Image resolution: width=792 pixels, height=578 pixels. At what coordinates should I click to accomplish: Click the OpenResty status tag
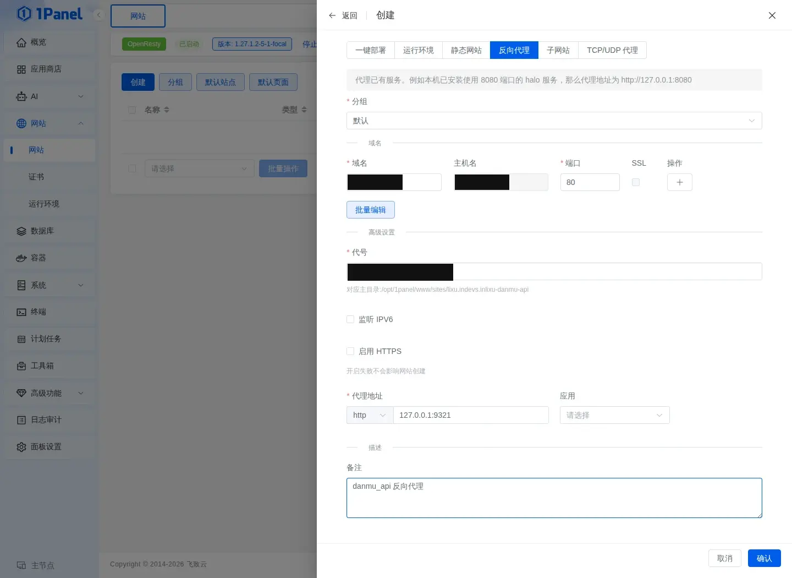click(144, 44)
